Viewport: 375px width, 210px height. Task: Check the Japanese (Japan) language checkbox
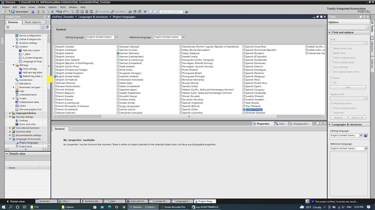point(118,90)
